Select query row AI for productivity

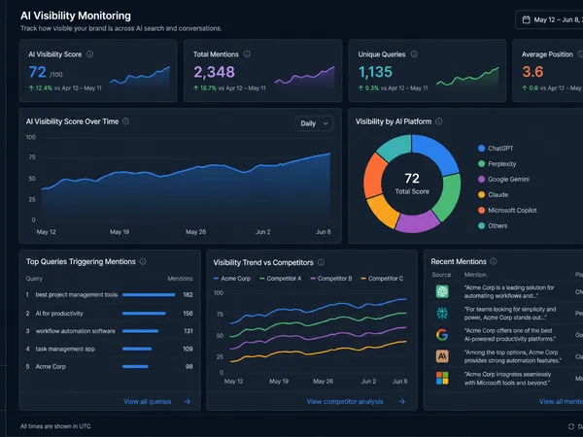pos(109,314)
